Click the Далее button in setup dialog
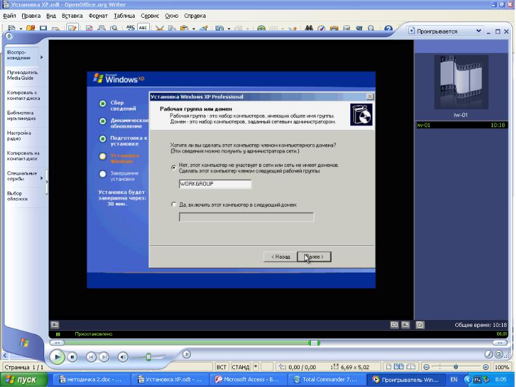This screenshot has height=387, width=516. pyautogui.click(x=314, y=257)
